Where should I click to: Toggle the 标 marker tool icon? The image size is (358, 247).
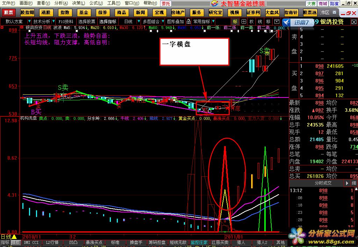coord(235,21)
